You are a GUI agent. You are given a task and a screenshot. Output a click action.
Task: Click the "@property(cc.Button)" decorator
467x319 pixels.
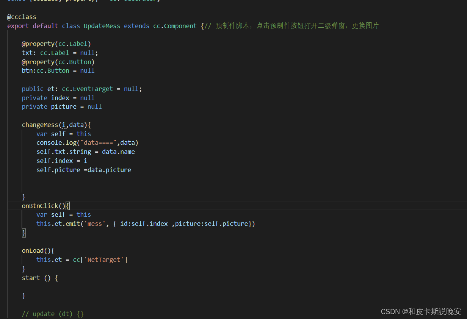click(x=58, y=62)
